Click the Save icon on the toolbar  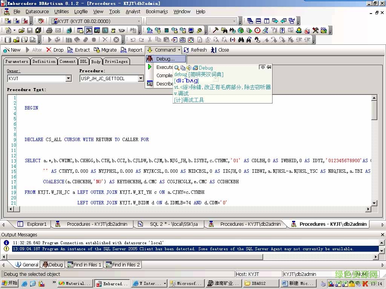[x=29, y=30]
